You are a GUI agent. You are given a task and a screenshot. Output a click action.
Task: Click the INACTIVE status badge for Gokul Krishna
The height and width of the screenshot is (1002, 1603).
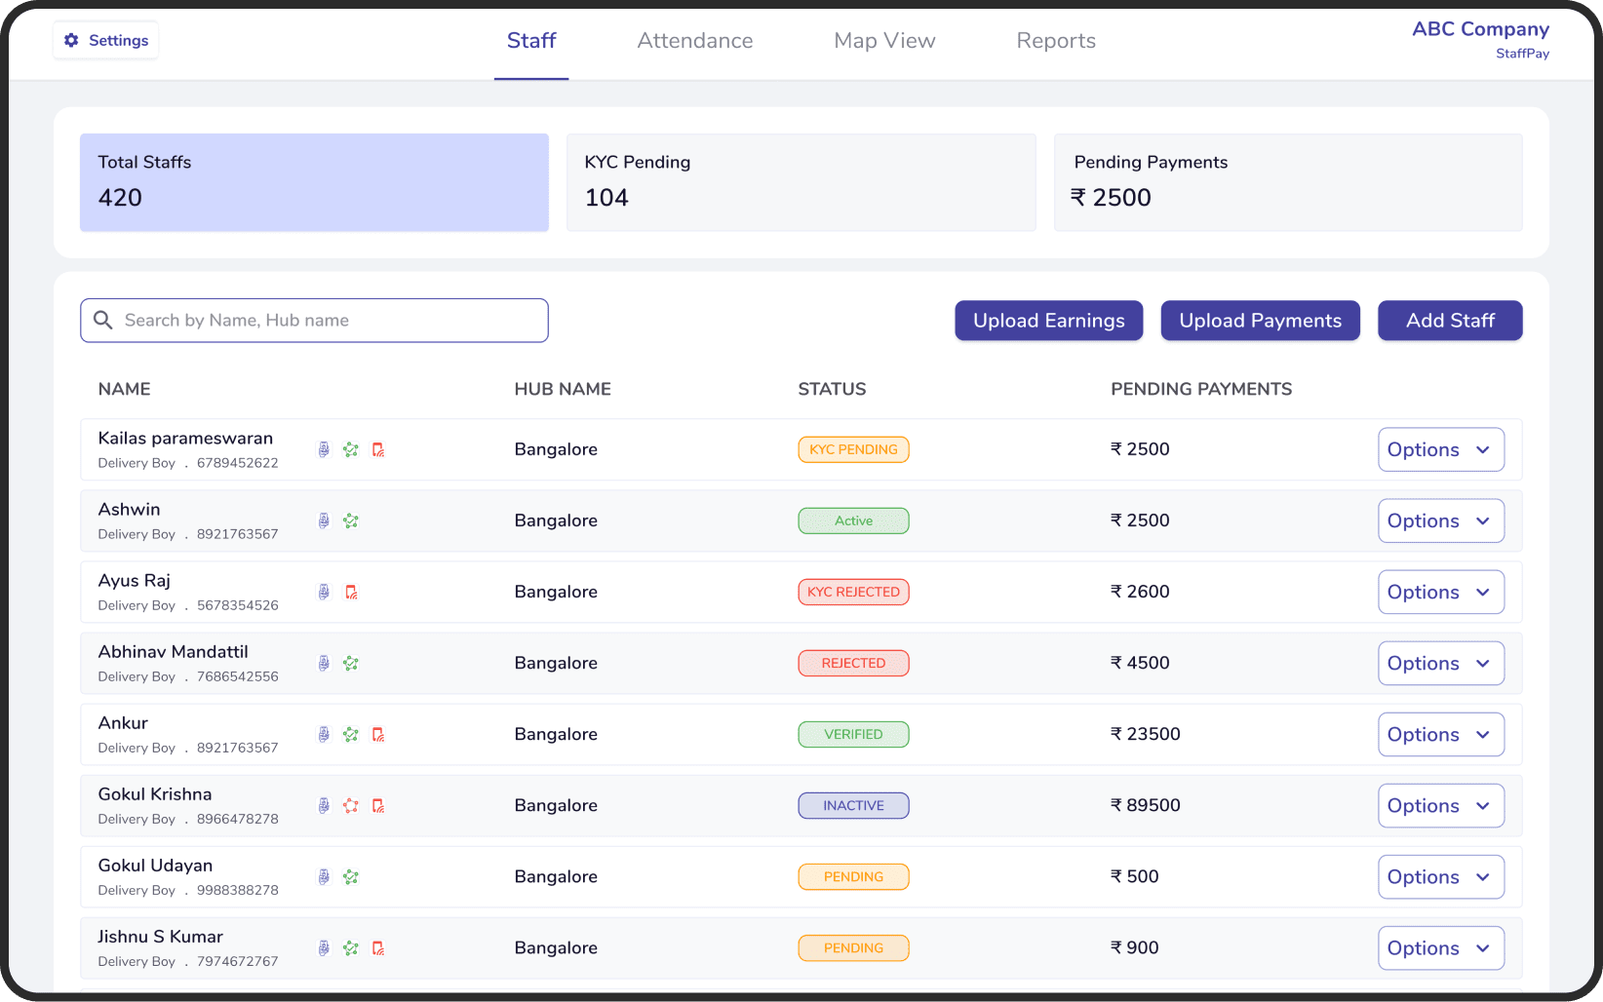point(853,805)
